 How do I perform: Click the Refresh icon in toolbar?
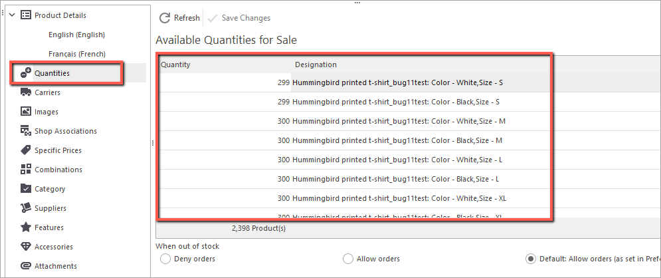164,18
